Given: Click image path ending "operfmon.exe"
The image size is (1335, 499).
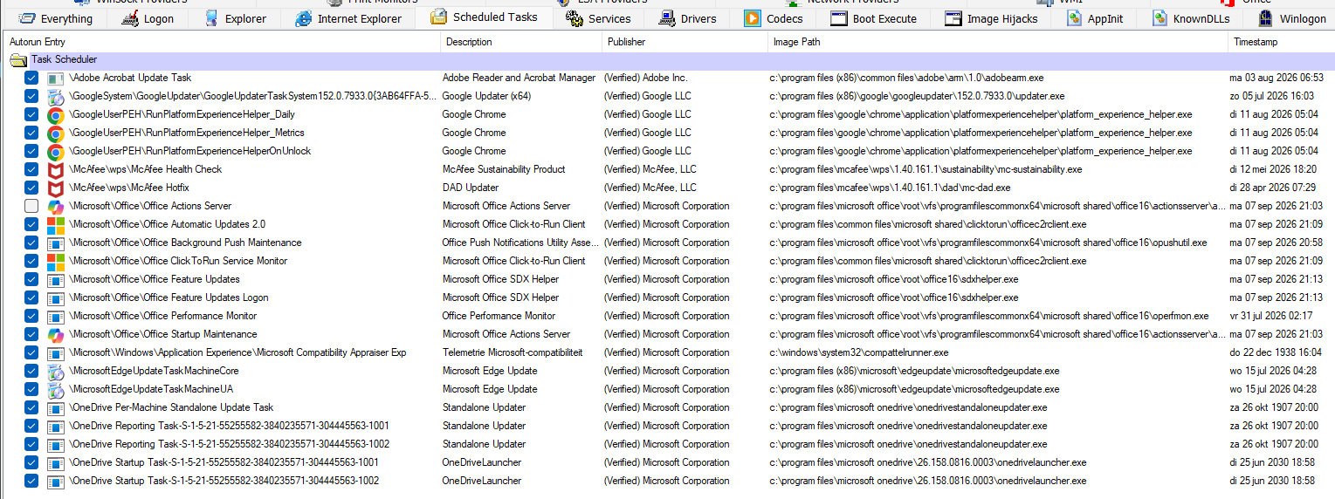Looking at the screenshot, I should [x=989, y=317].
